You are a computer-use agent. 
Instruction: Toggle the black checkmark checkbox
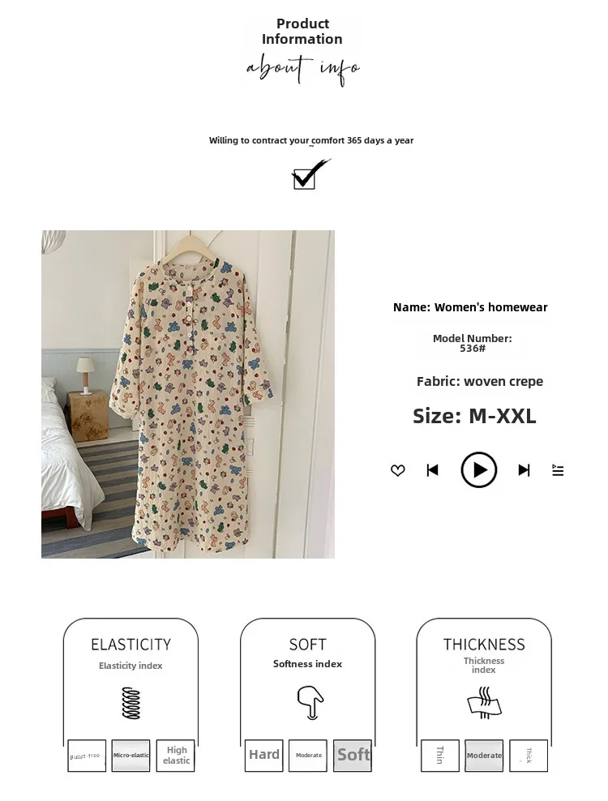[310, 174]
